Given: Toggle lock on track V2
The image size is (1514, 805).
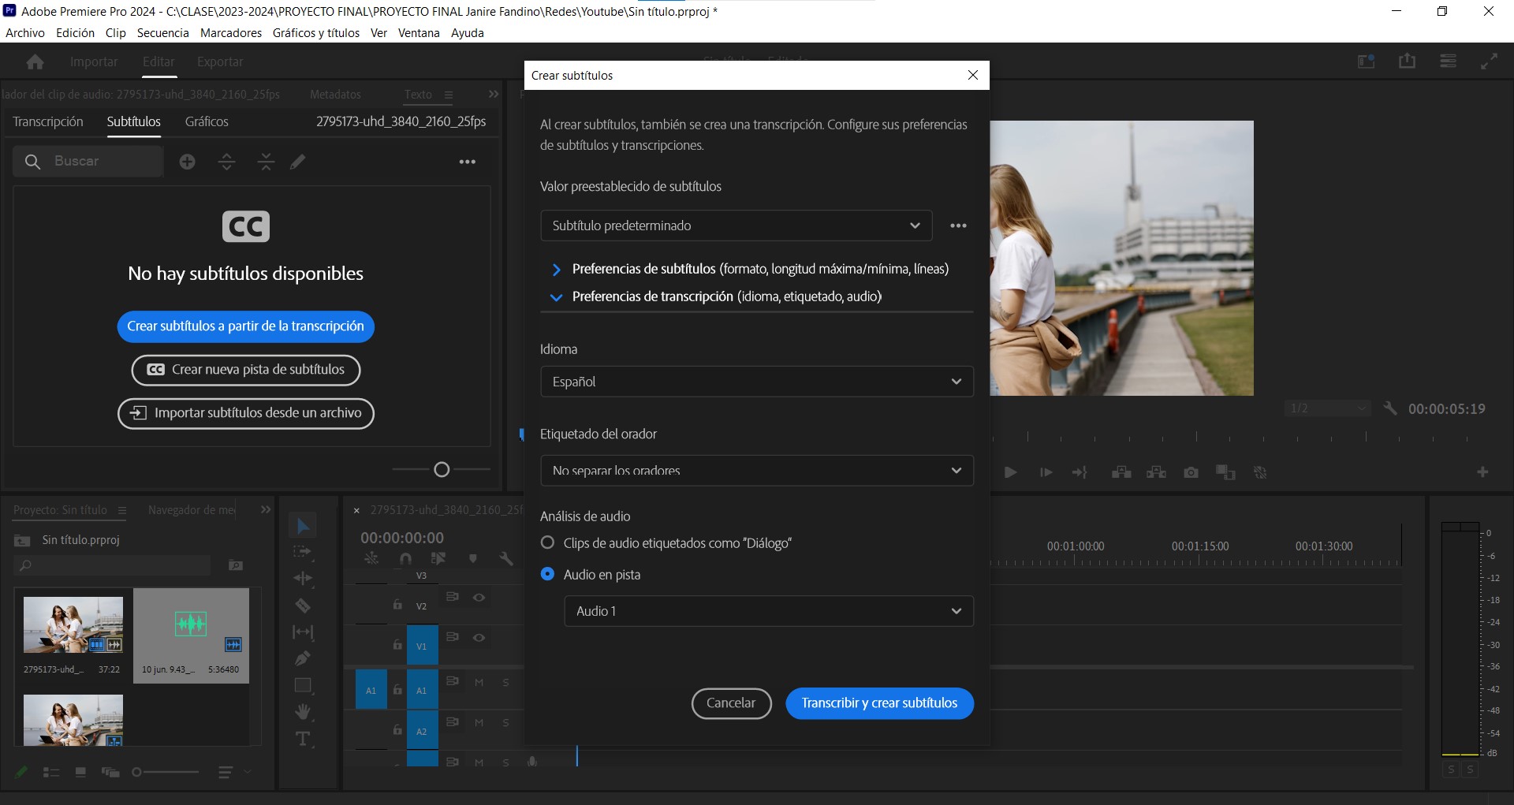Looking at the screenshot, I should click(397, 605).
